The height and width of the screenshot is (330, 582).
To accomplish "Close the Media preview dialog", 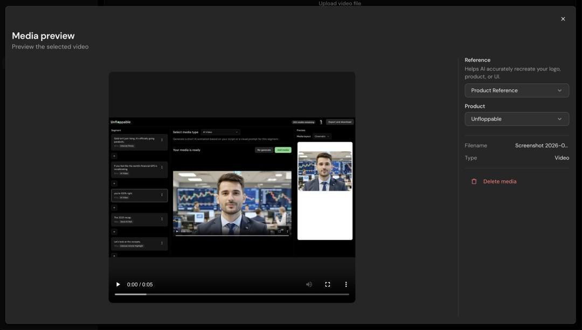I will (563, 19).
